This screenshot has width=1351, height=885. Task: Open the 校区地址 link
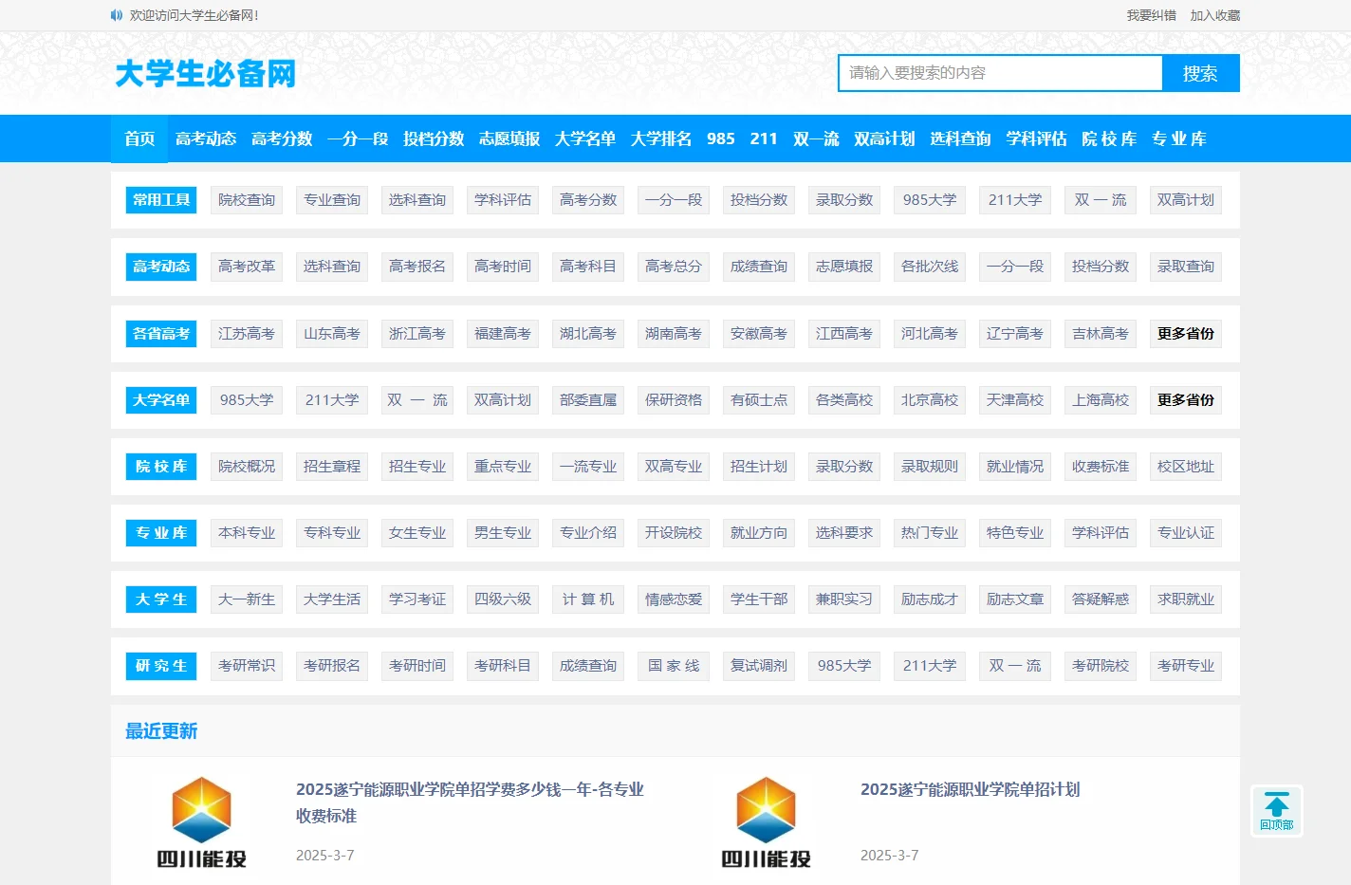click(1186, 467)
